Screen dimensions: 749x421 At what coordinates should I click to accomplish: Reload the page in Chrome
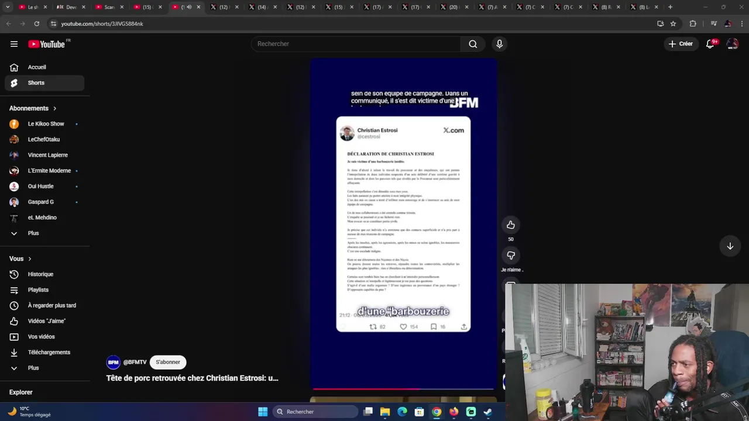(36, 23)
